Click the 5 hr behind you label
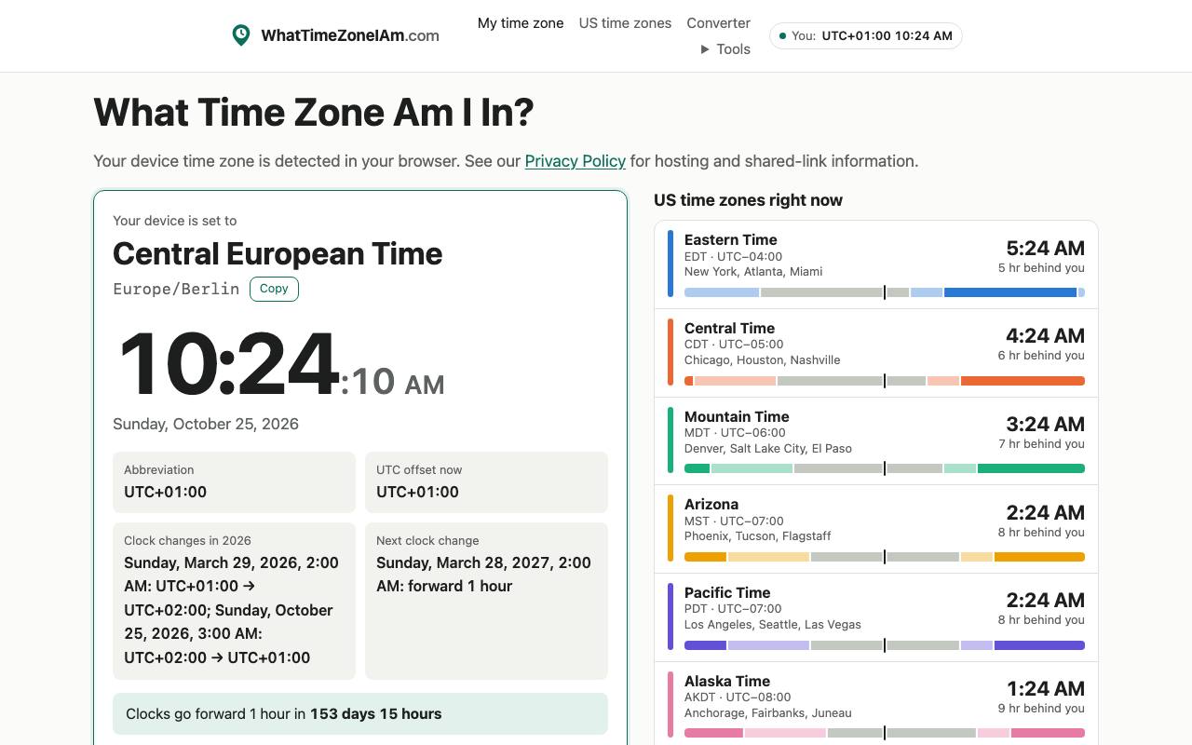Screen dimensions: 1192x745 (1041, 268)
